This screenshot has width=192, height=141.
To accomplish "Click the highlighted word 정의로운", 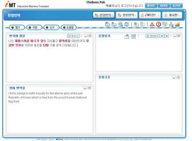I will [65, 41].
